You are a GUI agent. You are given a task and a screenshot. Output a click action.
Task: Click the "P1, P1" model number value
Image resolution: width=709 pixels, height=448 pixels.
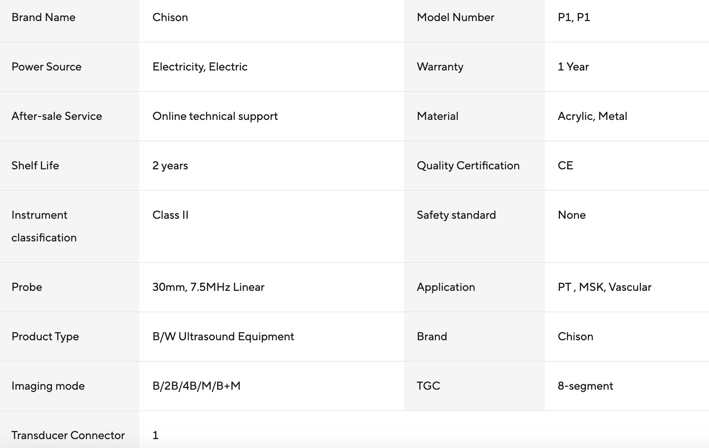pos(574,17)
